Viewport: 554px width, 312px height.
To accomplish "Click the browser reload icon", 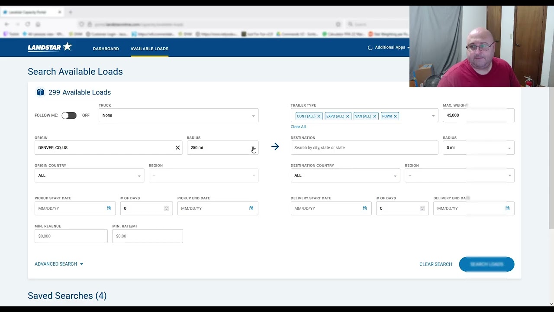I will 28,24.
